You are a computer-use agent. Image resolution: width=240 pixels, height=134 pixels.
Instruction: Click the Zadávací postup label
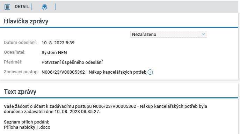coord(21,72)
